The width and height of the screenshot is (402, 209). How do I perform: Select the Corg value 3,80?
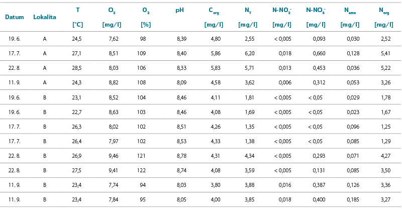216,185
